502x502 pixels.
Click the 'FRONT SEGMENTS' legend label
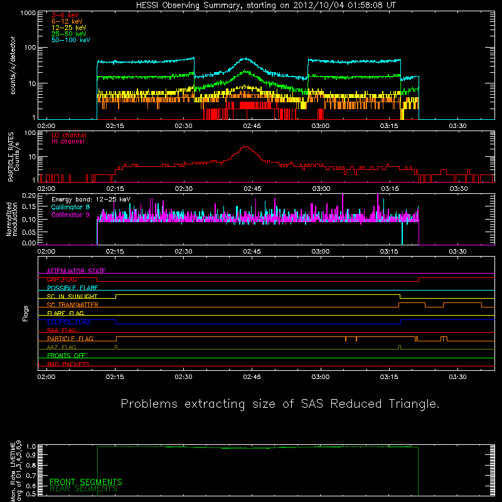(86, 482)
